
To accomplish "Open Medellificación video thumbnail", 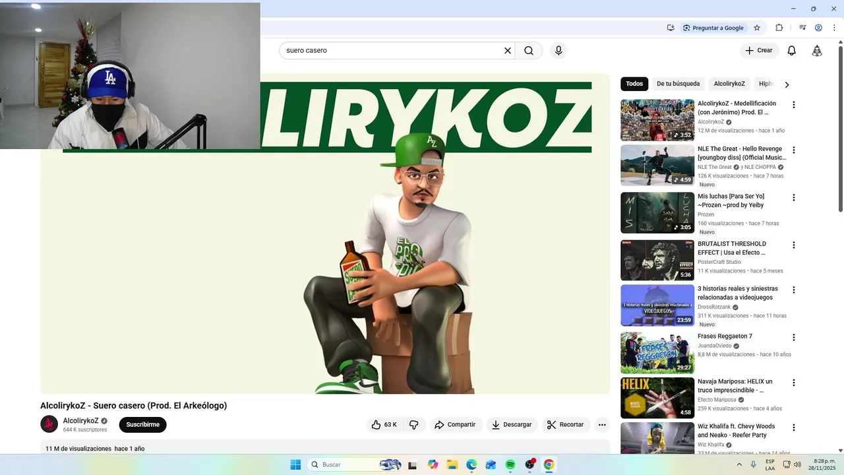I will coord(657,120).
